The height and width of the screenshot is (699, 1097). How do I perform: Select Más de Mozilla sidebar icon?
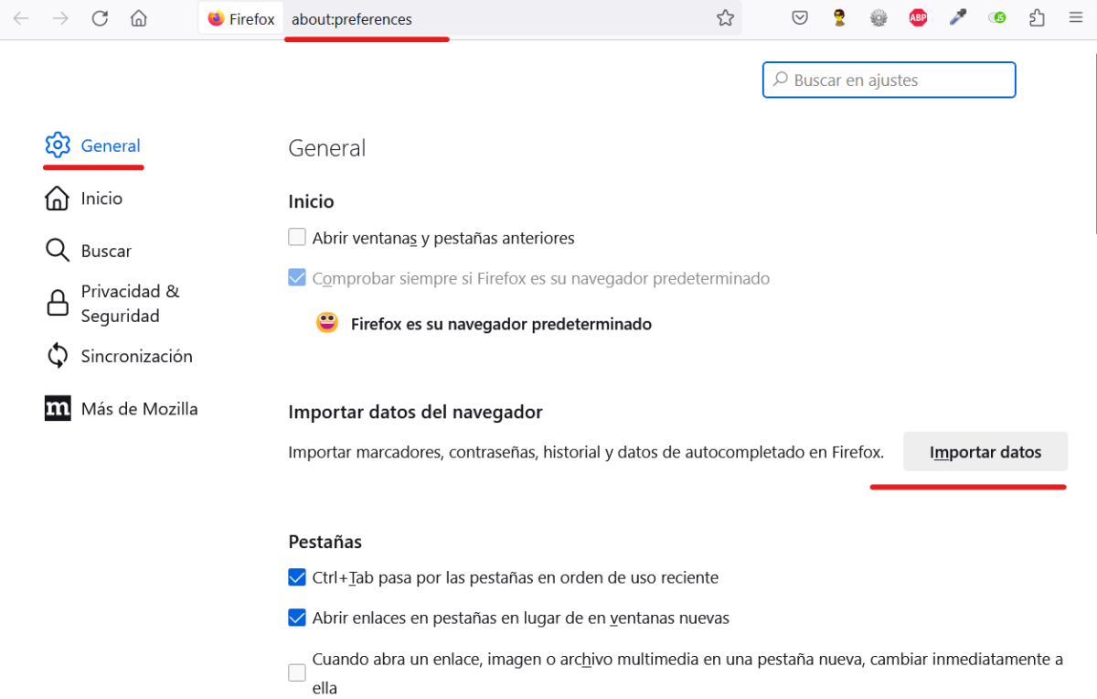(x=57, y=408)
